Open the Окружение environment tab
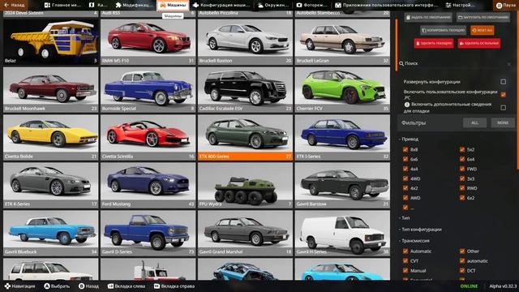The height and width of the screenshot is (292, 519). pyautogui.click(x=273, y=5)
